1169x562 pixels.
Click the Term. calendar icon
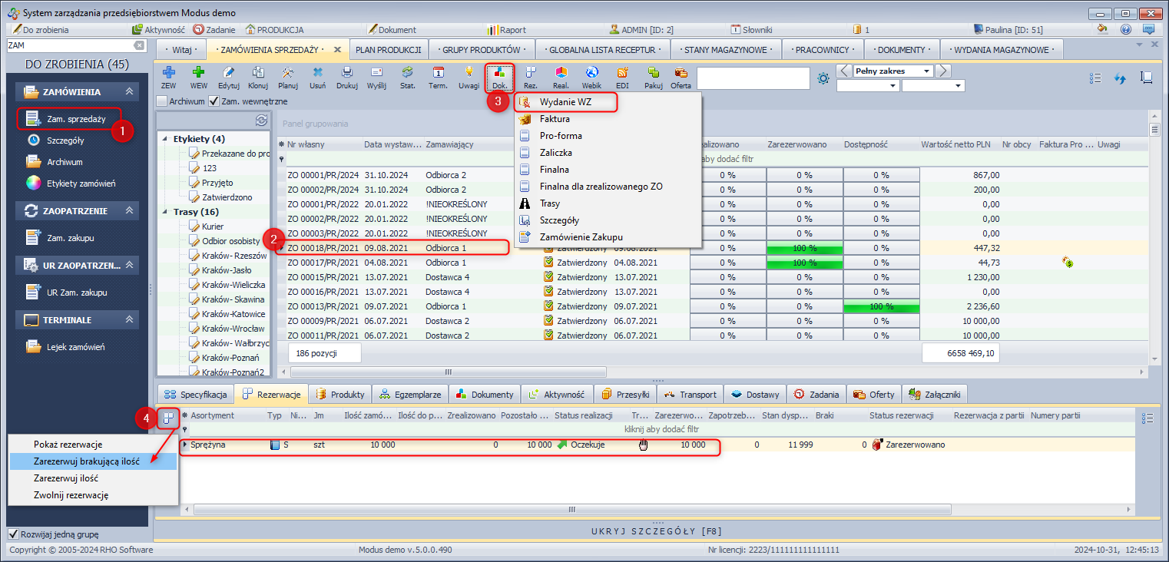coord(438,77)
